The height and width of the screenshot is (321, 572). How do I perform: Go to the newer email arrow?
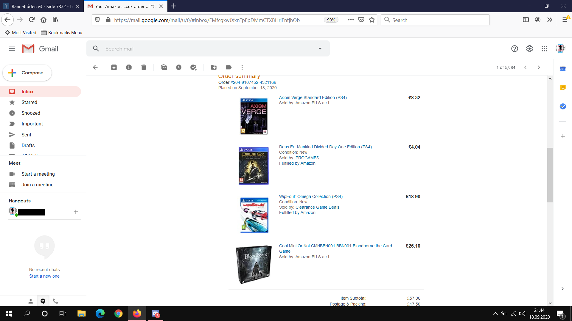[526, 67]
